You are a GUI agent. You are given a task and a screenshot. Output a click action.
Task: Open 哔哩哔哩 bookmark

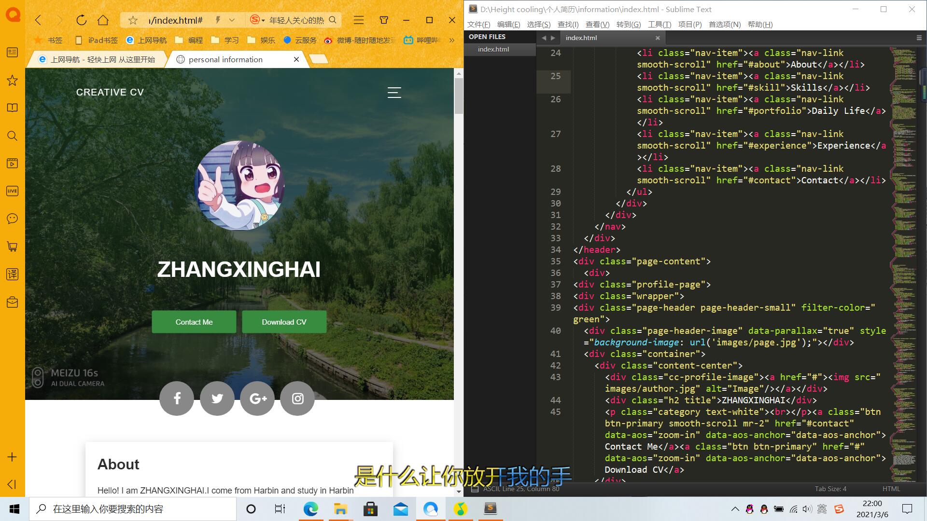tap(422, 40)
